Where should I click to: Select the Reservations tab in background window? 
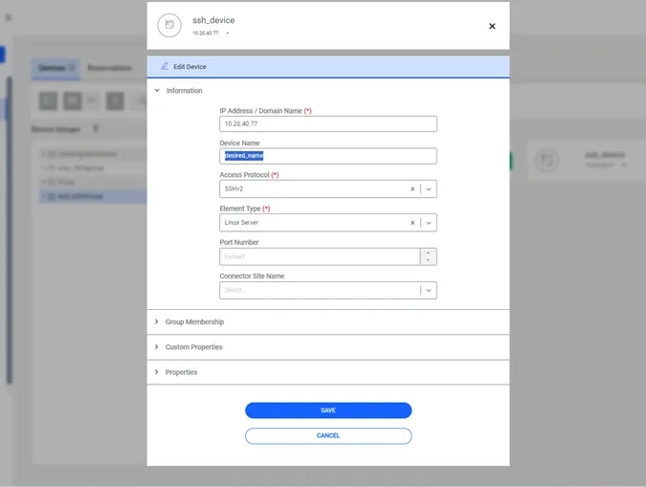(x=110, y=68)
